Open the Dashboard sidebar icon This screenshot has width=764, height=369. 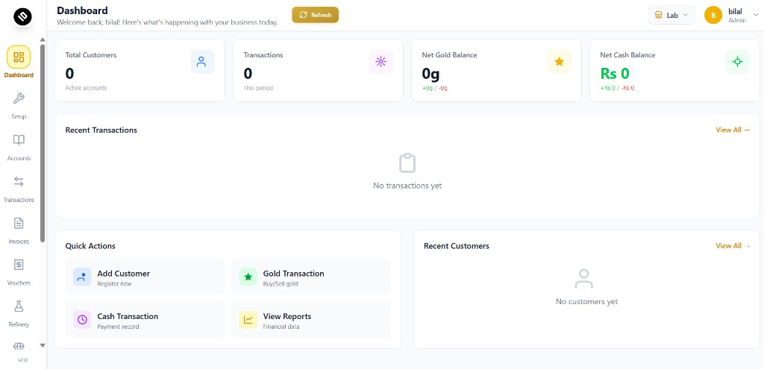(19, 57)
